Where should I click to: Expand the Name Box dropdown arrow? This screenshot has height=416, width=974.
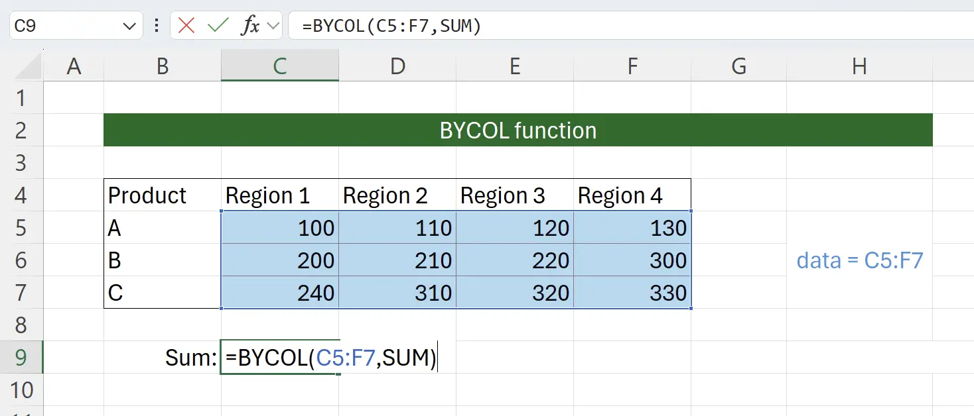click(x=129, y=26)
